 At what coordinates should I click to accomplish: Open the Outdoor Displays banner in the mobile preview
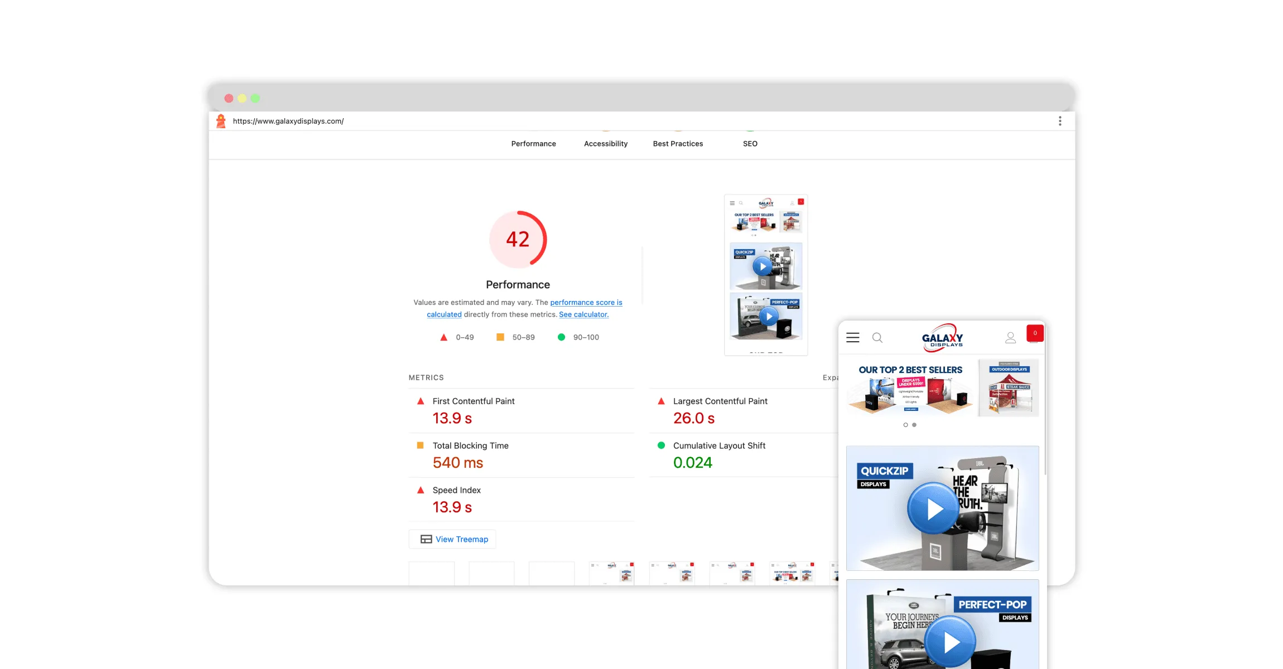1009,388
